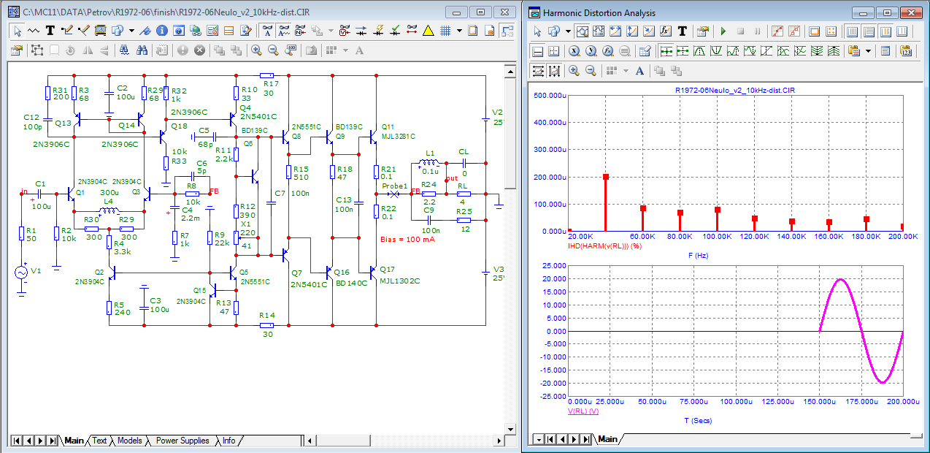930x453 pixels.
Task: Open the Power Supplies tab
Action: click(x=182, y=441)
